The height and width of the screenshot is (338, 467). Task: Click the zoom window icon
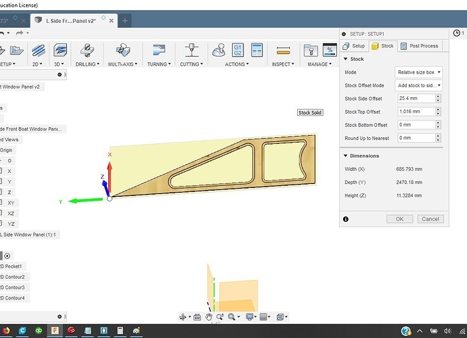[220, 317]
